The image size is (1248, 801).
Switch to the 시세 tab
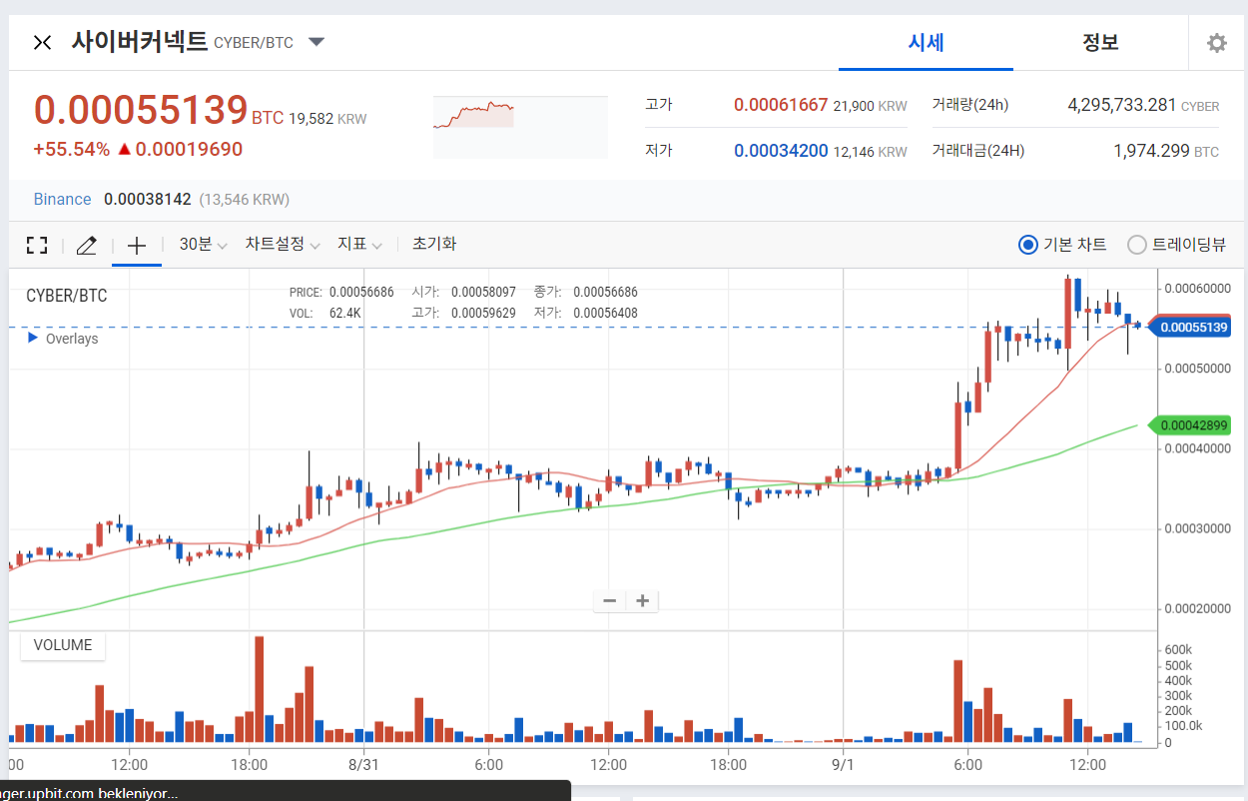[926, 43]
